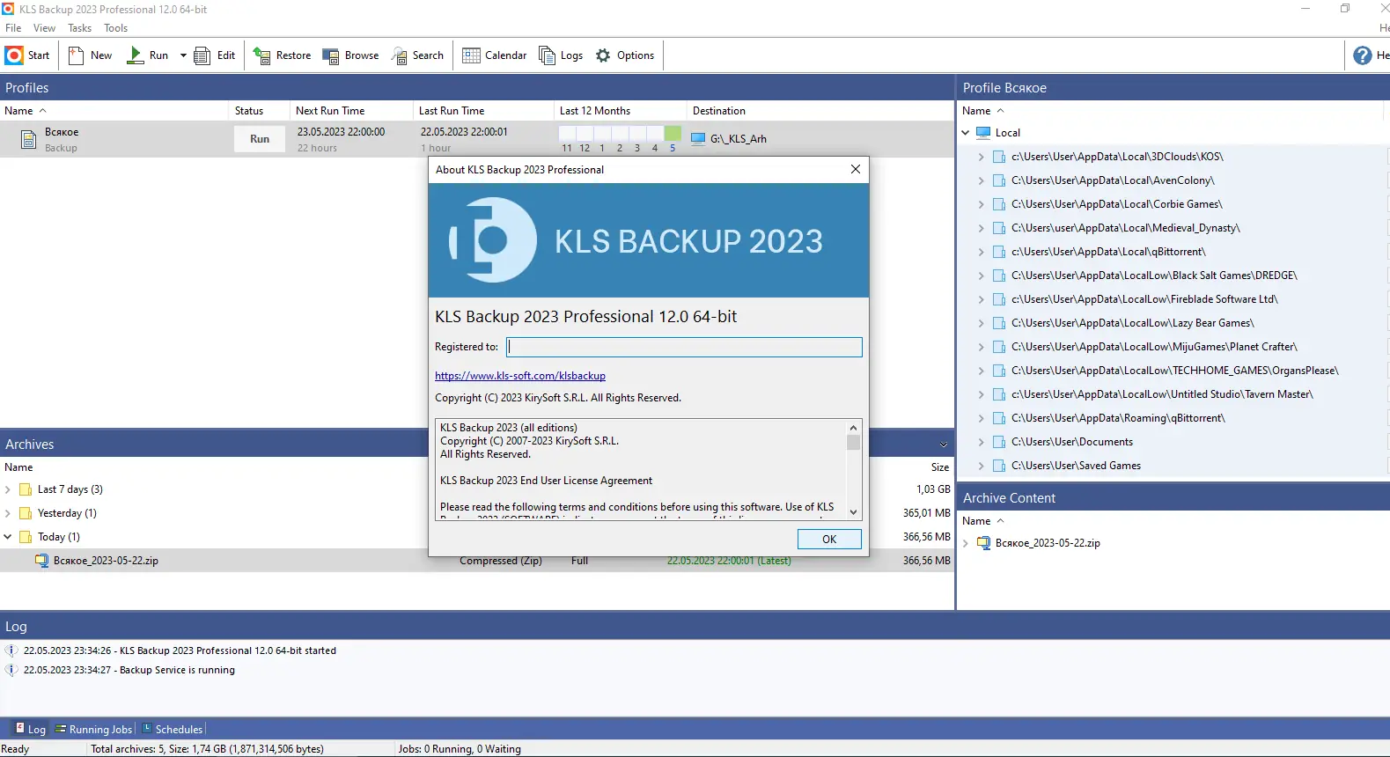Open the Edit profile tool
Image resolution: width=1390 pixels, height=757 pixels.
pyautogui.click(x=215, y=55)
